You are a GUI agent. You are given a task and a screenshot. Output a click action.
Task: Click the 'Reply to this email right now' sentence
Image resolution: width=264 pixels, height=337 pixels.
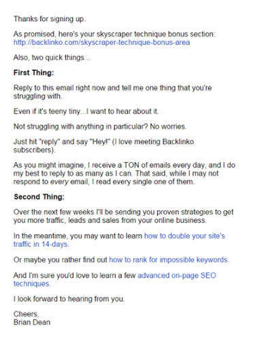(x=112, y=92)
